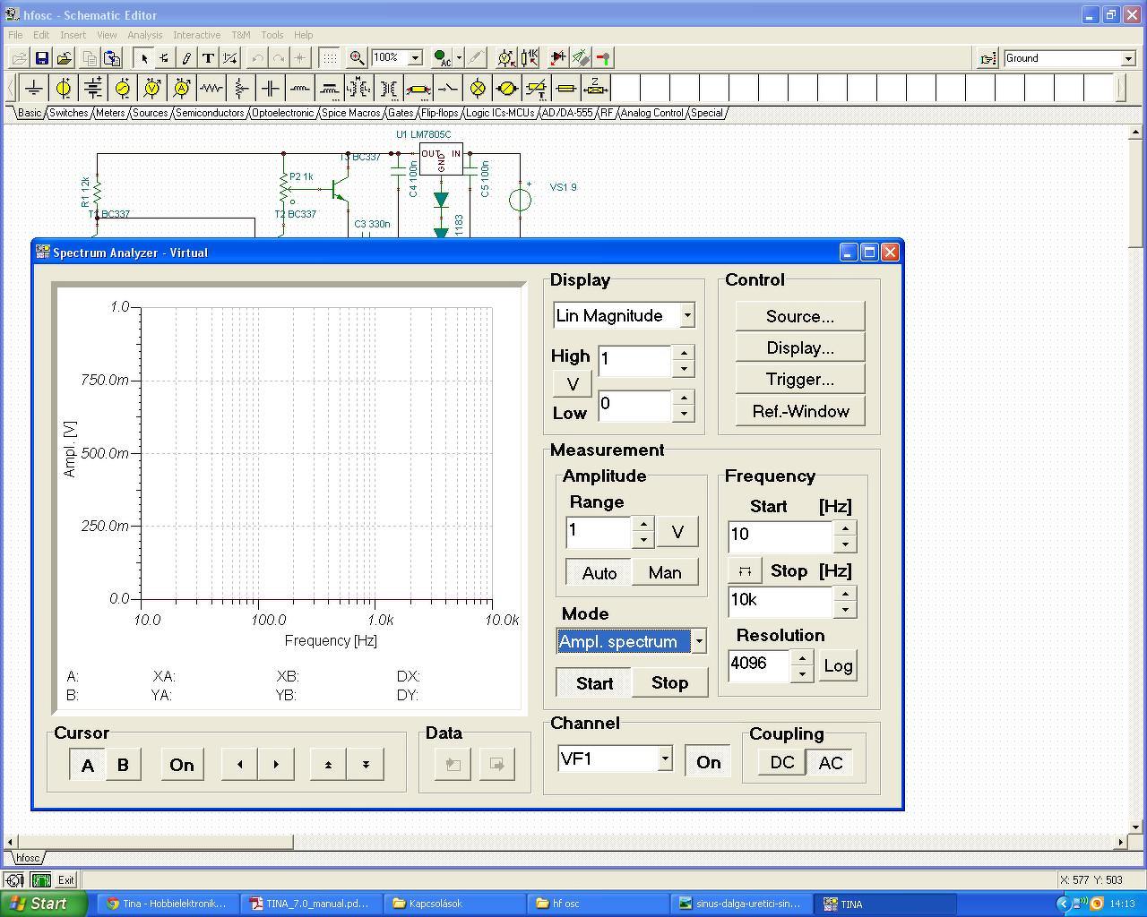Open the Lin Magnitude display dropdown
1147x917 pixels.
[x=687, y=315]
